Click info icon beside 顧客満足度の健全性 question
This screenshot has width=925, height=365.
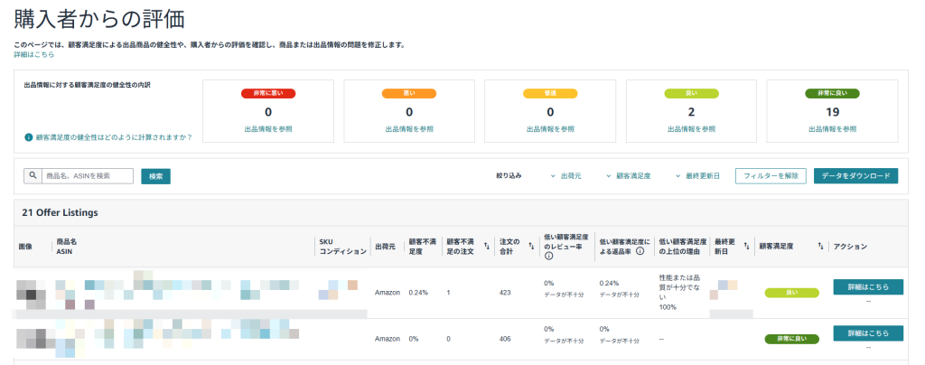click(28, 137)
